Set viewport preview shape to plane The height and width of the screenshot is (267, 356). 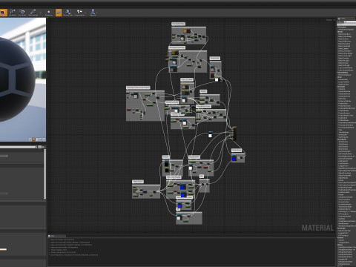click(37, 139)
